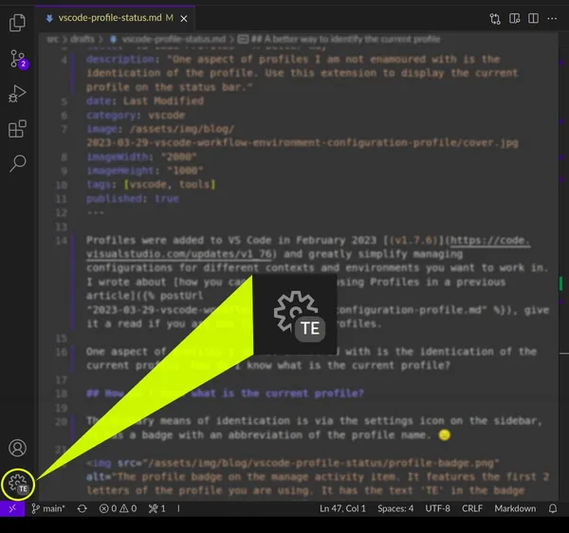569x533 pixels.
Task: Open the Source Control view
Action: 17,59
